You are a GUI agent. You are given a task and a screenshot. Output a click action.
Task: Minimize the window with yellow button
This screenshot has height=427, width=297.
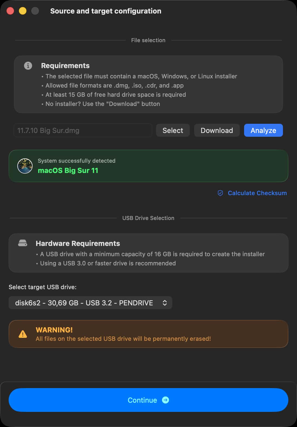(x=23, y=11)
